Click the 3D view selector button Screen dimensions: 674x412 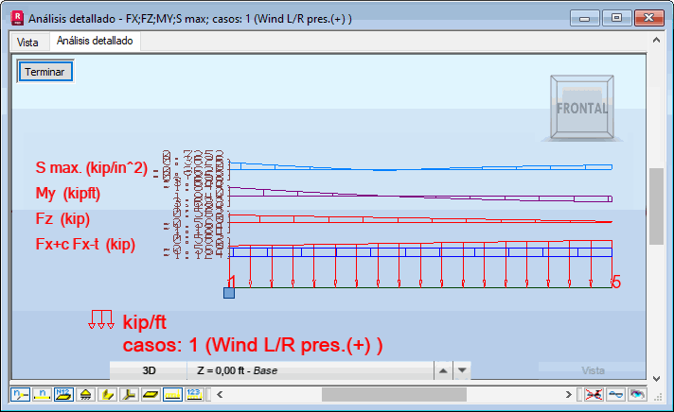pyautogui.click(x=149, y=370)
